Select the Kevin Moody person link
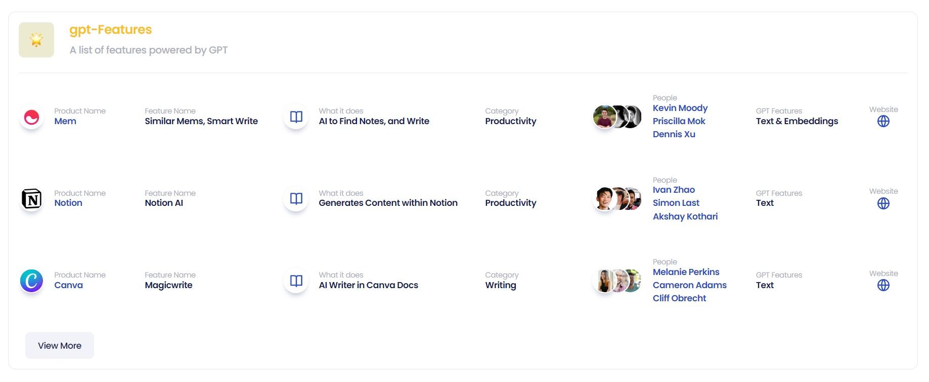This screenshot has height=382, width=929. [680, 108]
